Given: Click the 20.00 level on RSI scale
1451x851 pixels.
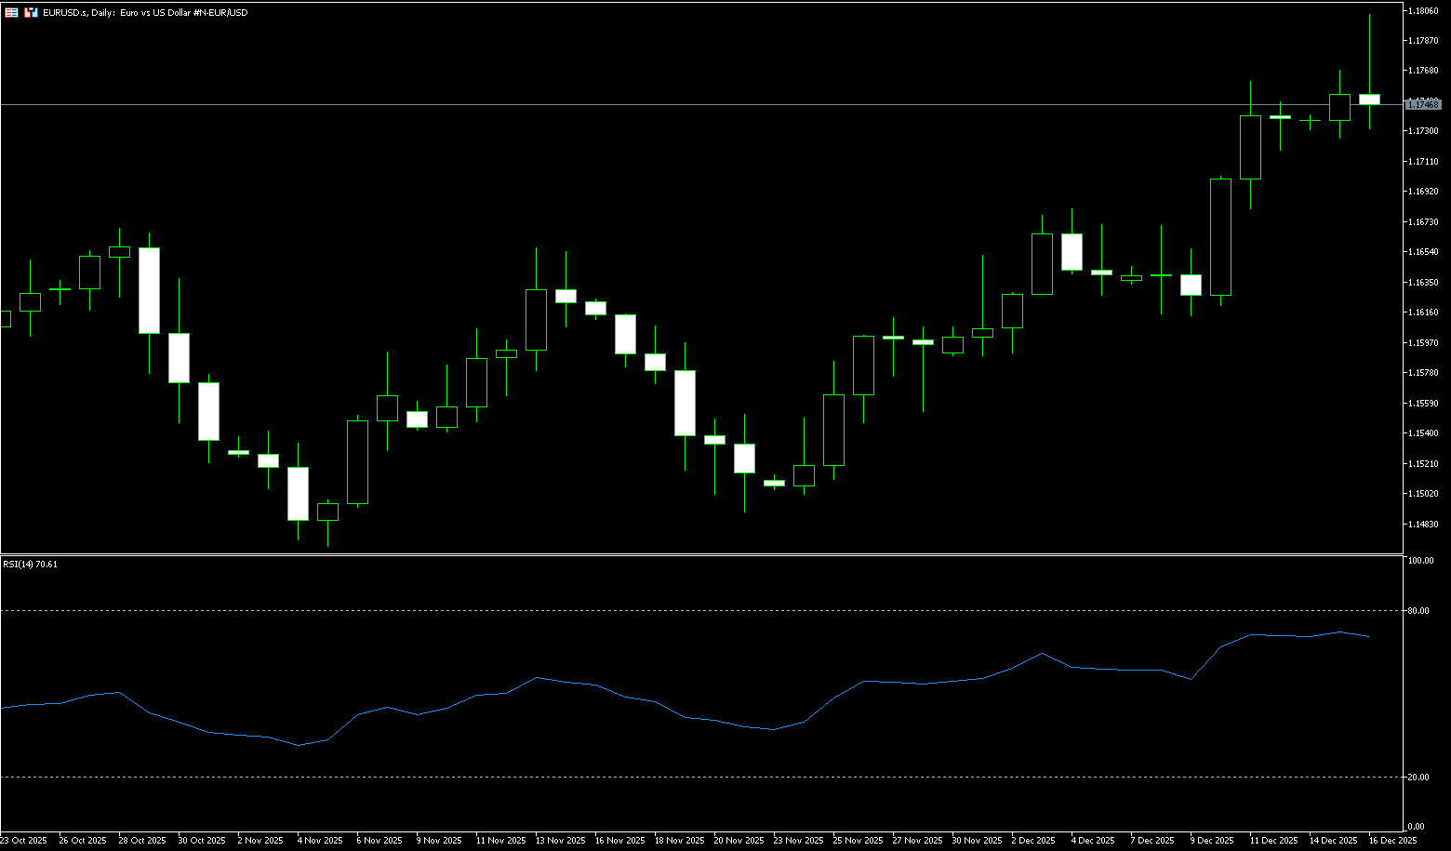Looking at the screenshot, I should [x=1419, y=777].
